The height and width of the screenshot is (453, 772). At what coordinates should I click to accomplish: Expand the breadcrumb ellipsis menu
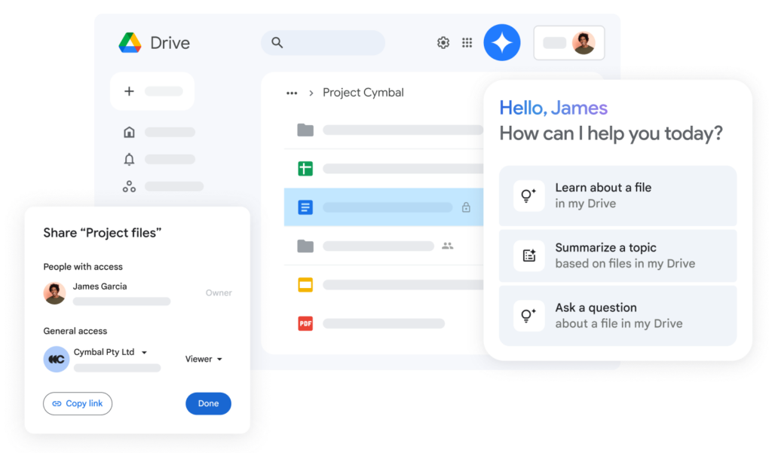coord(292,93)
